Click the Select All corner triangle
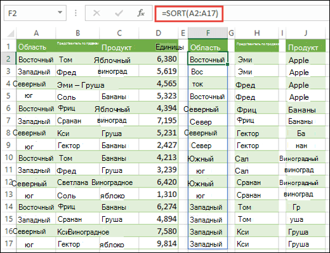The width and height of the screenshot is (330, 253). (10, 34)
